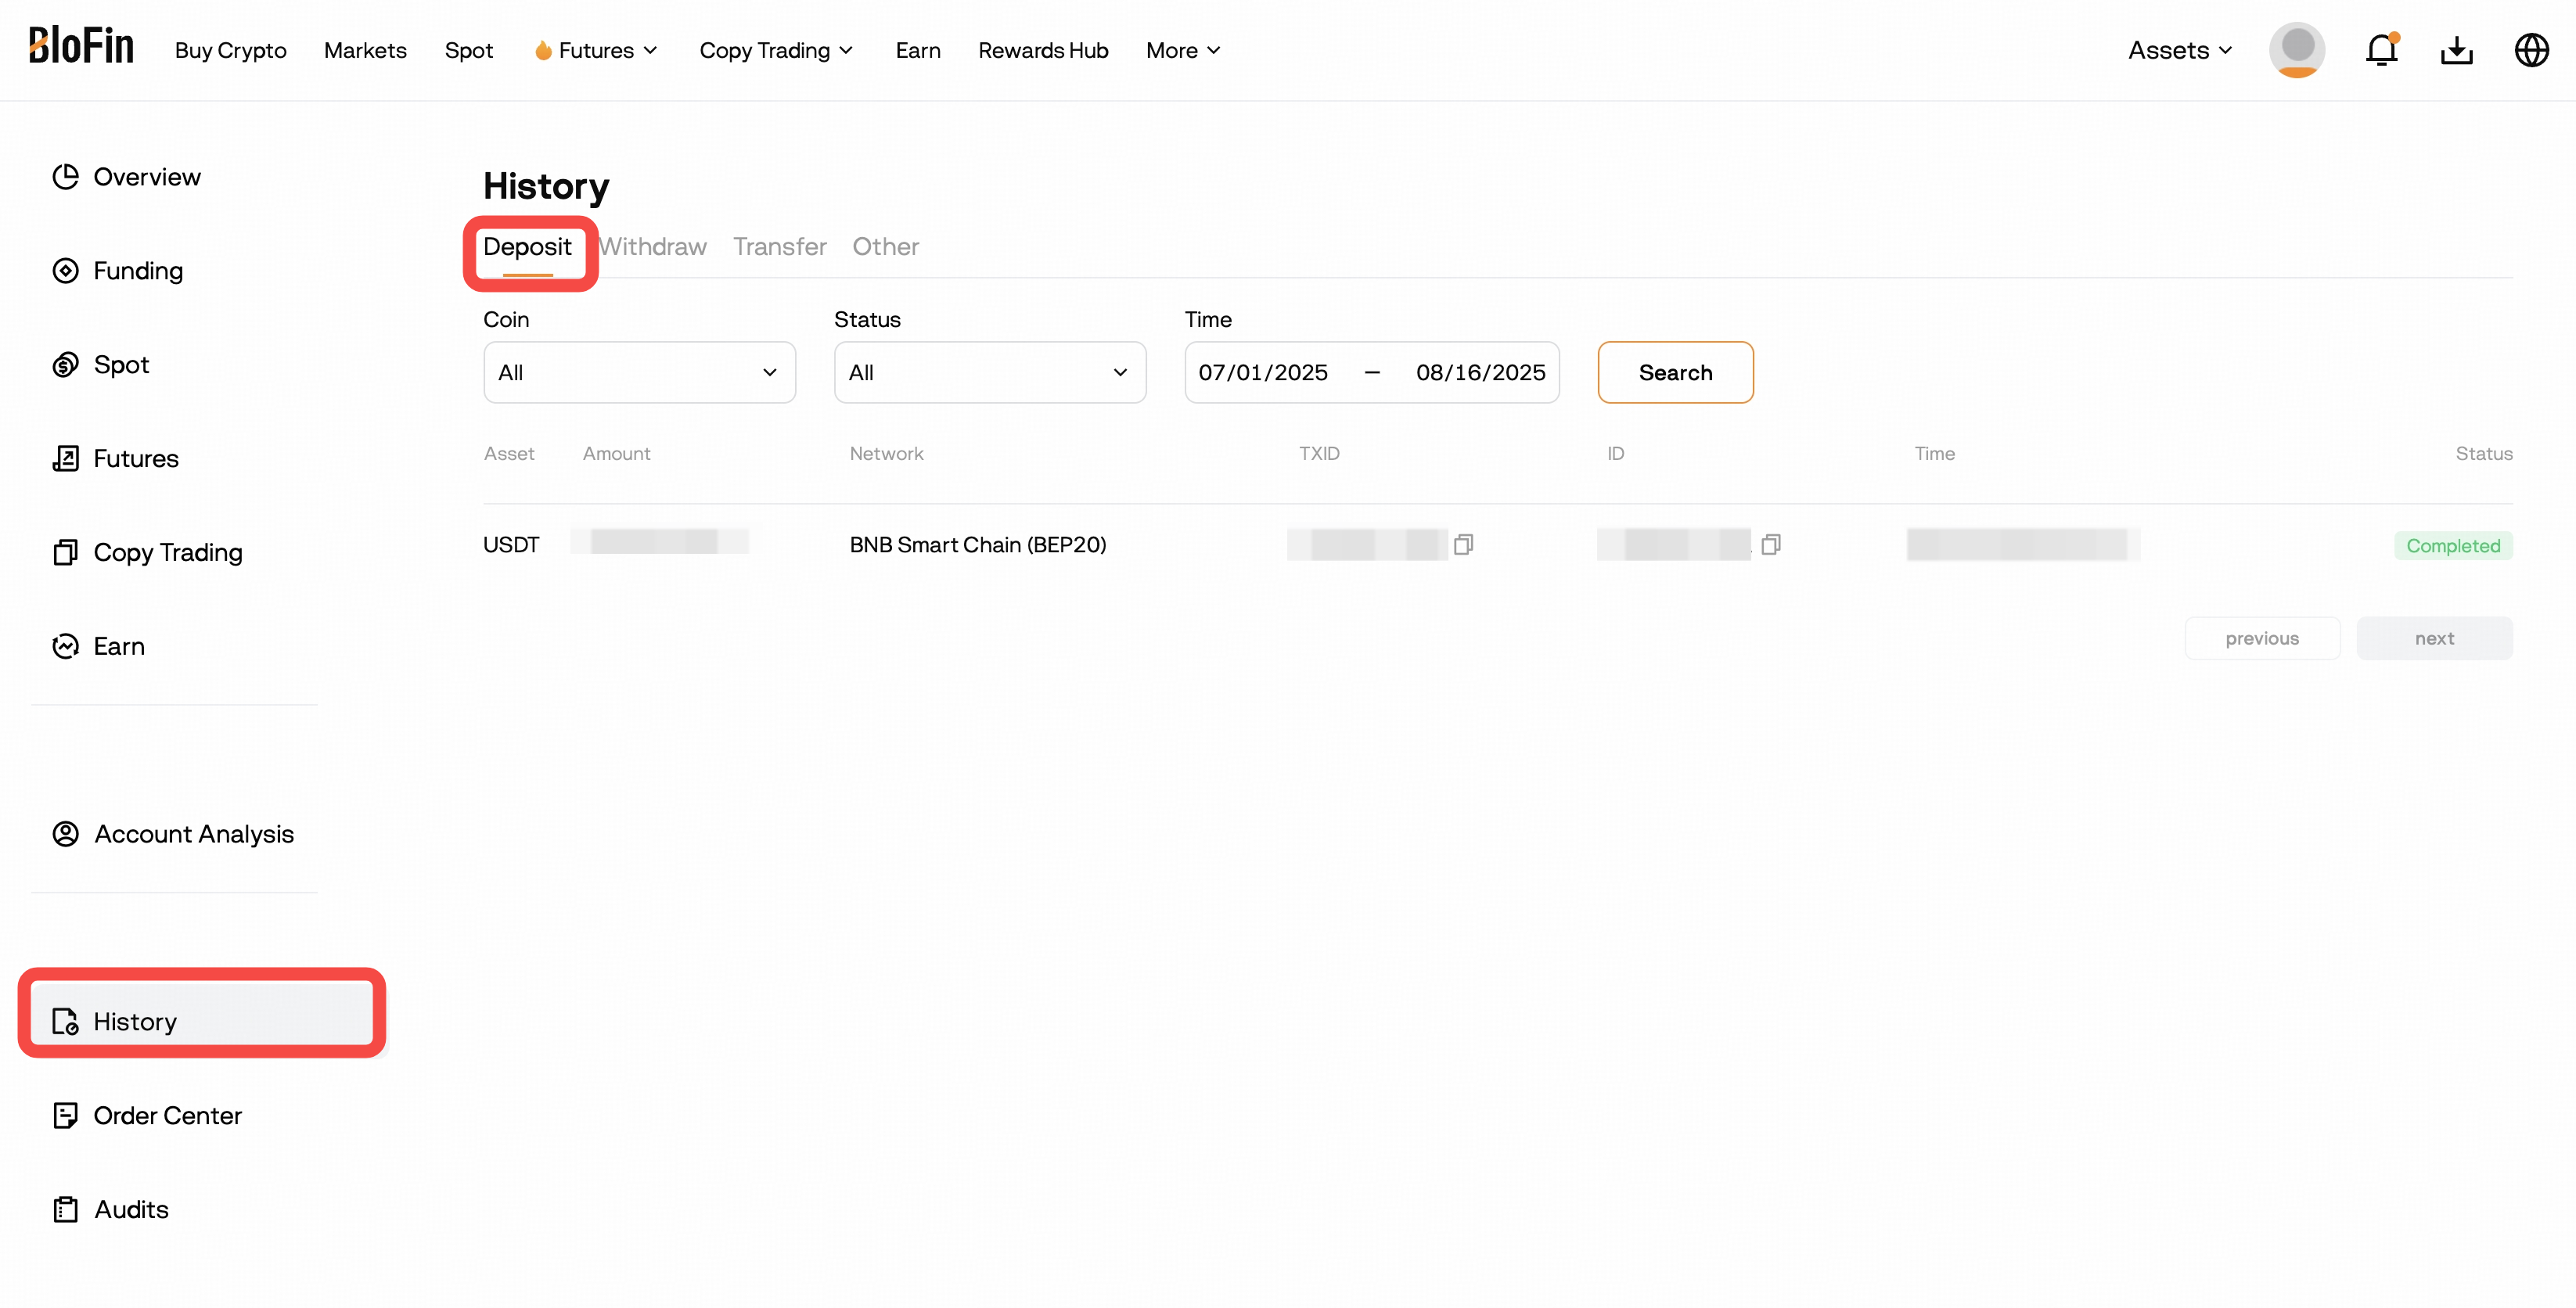Click the BloFin logo
Image resolution: width=2576 pixels, height=1308 pixels.
(81, 45)
